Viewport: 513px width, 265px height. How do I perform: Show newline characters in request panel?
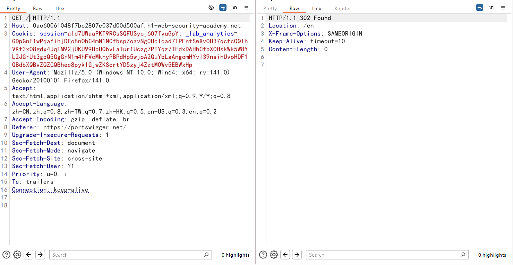[x=235, y=8]
